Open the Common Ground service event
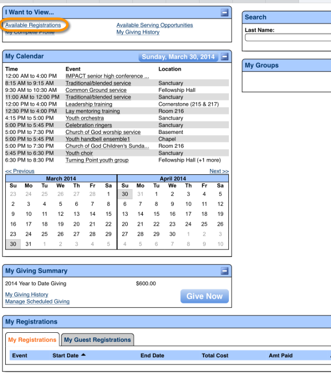This screenshot has width=331, height=373. (96, 90)
